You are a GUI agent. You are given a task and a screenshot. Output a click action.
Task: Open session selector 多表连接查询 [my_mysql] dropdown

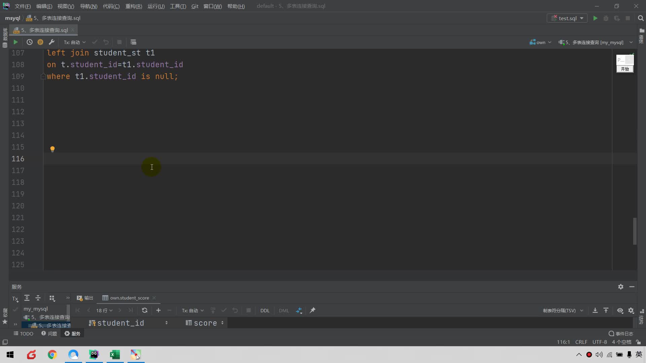(596, 42)
